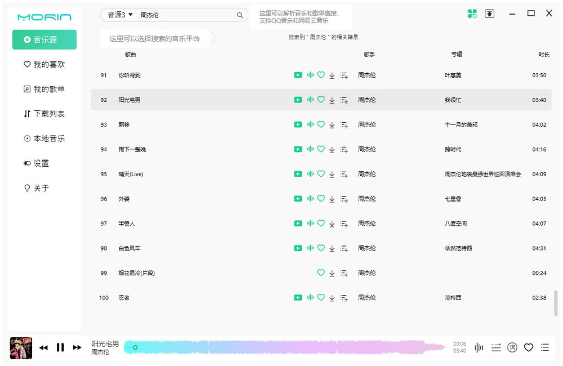Open the lyrics view button
Viewport: 563px width, 366px height.
512,347
